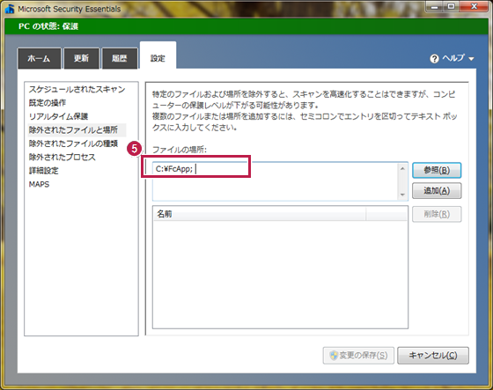Click the text box scroll up arrow
The image size is (493, 390).
(x=402, y=168)
